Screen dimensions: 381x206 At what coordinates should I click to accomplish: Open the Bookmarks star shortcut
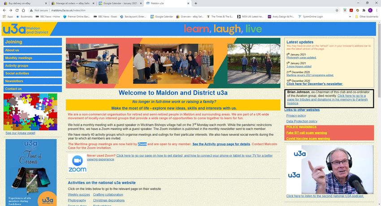click(x=24, y=17)
